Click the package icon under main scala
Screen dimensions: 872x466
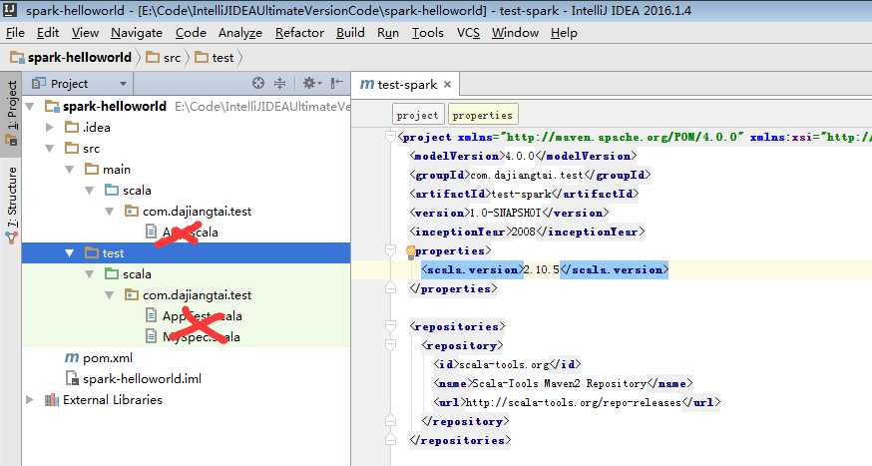click(x=132, y=212)
